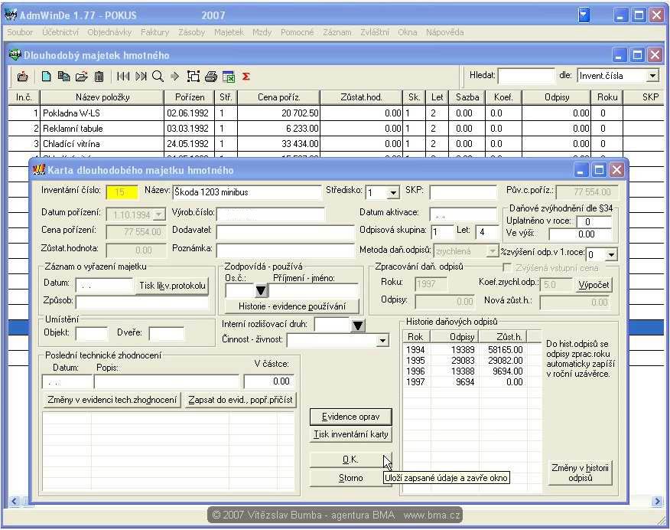Click the Dodavatel input field

285,231
